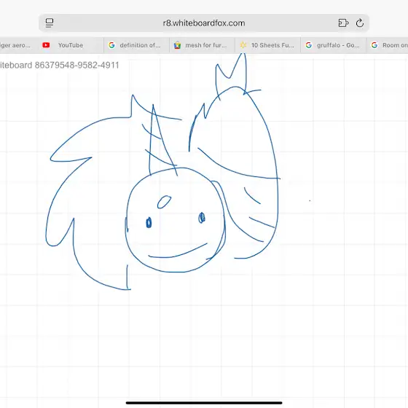Switch to the YouTube tab

[x=71, y=45]
